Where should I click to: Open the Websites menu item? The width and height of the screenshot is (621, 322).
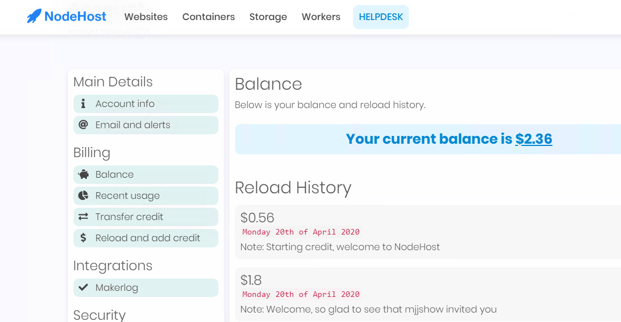[x=146, y=17]
